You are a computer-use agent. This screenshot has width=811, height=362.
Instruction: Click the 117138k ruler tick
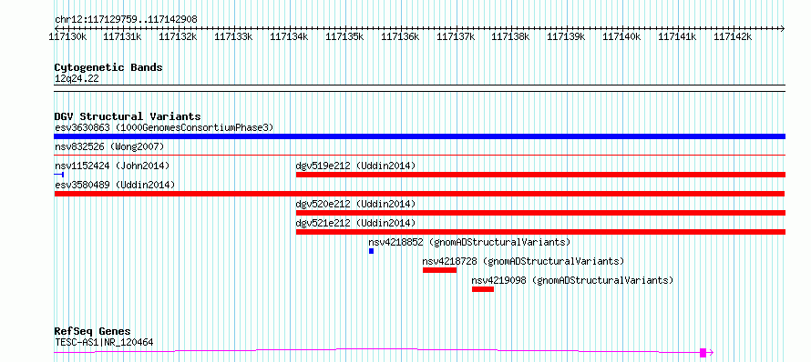click(x=511, y=36)
